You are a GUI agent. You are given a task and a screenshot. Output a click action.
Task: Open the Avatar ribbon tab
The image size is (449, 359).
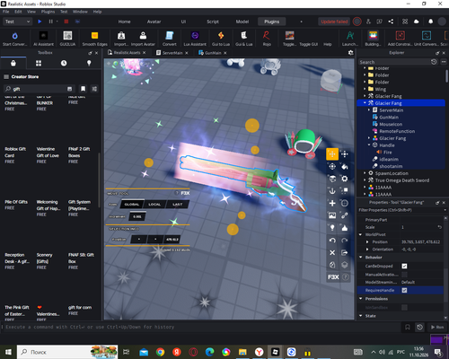(154, 22)
